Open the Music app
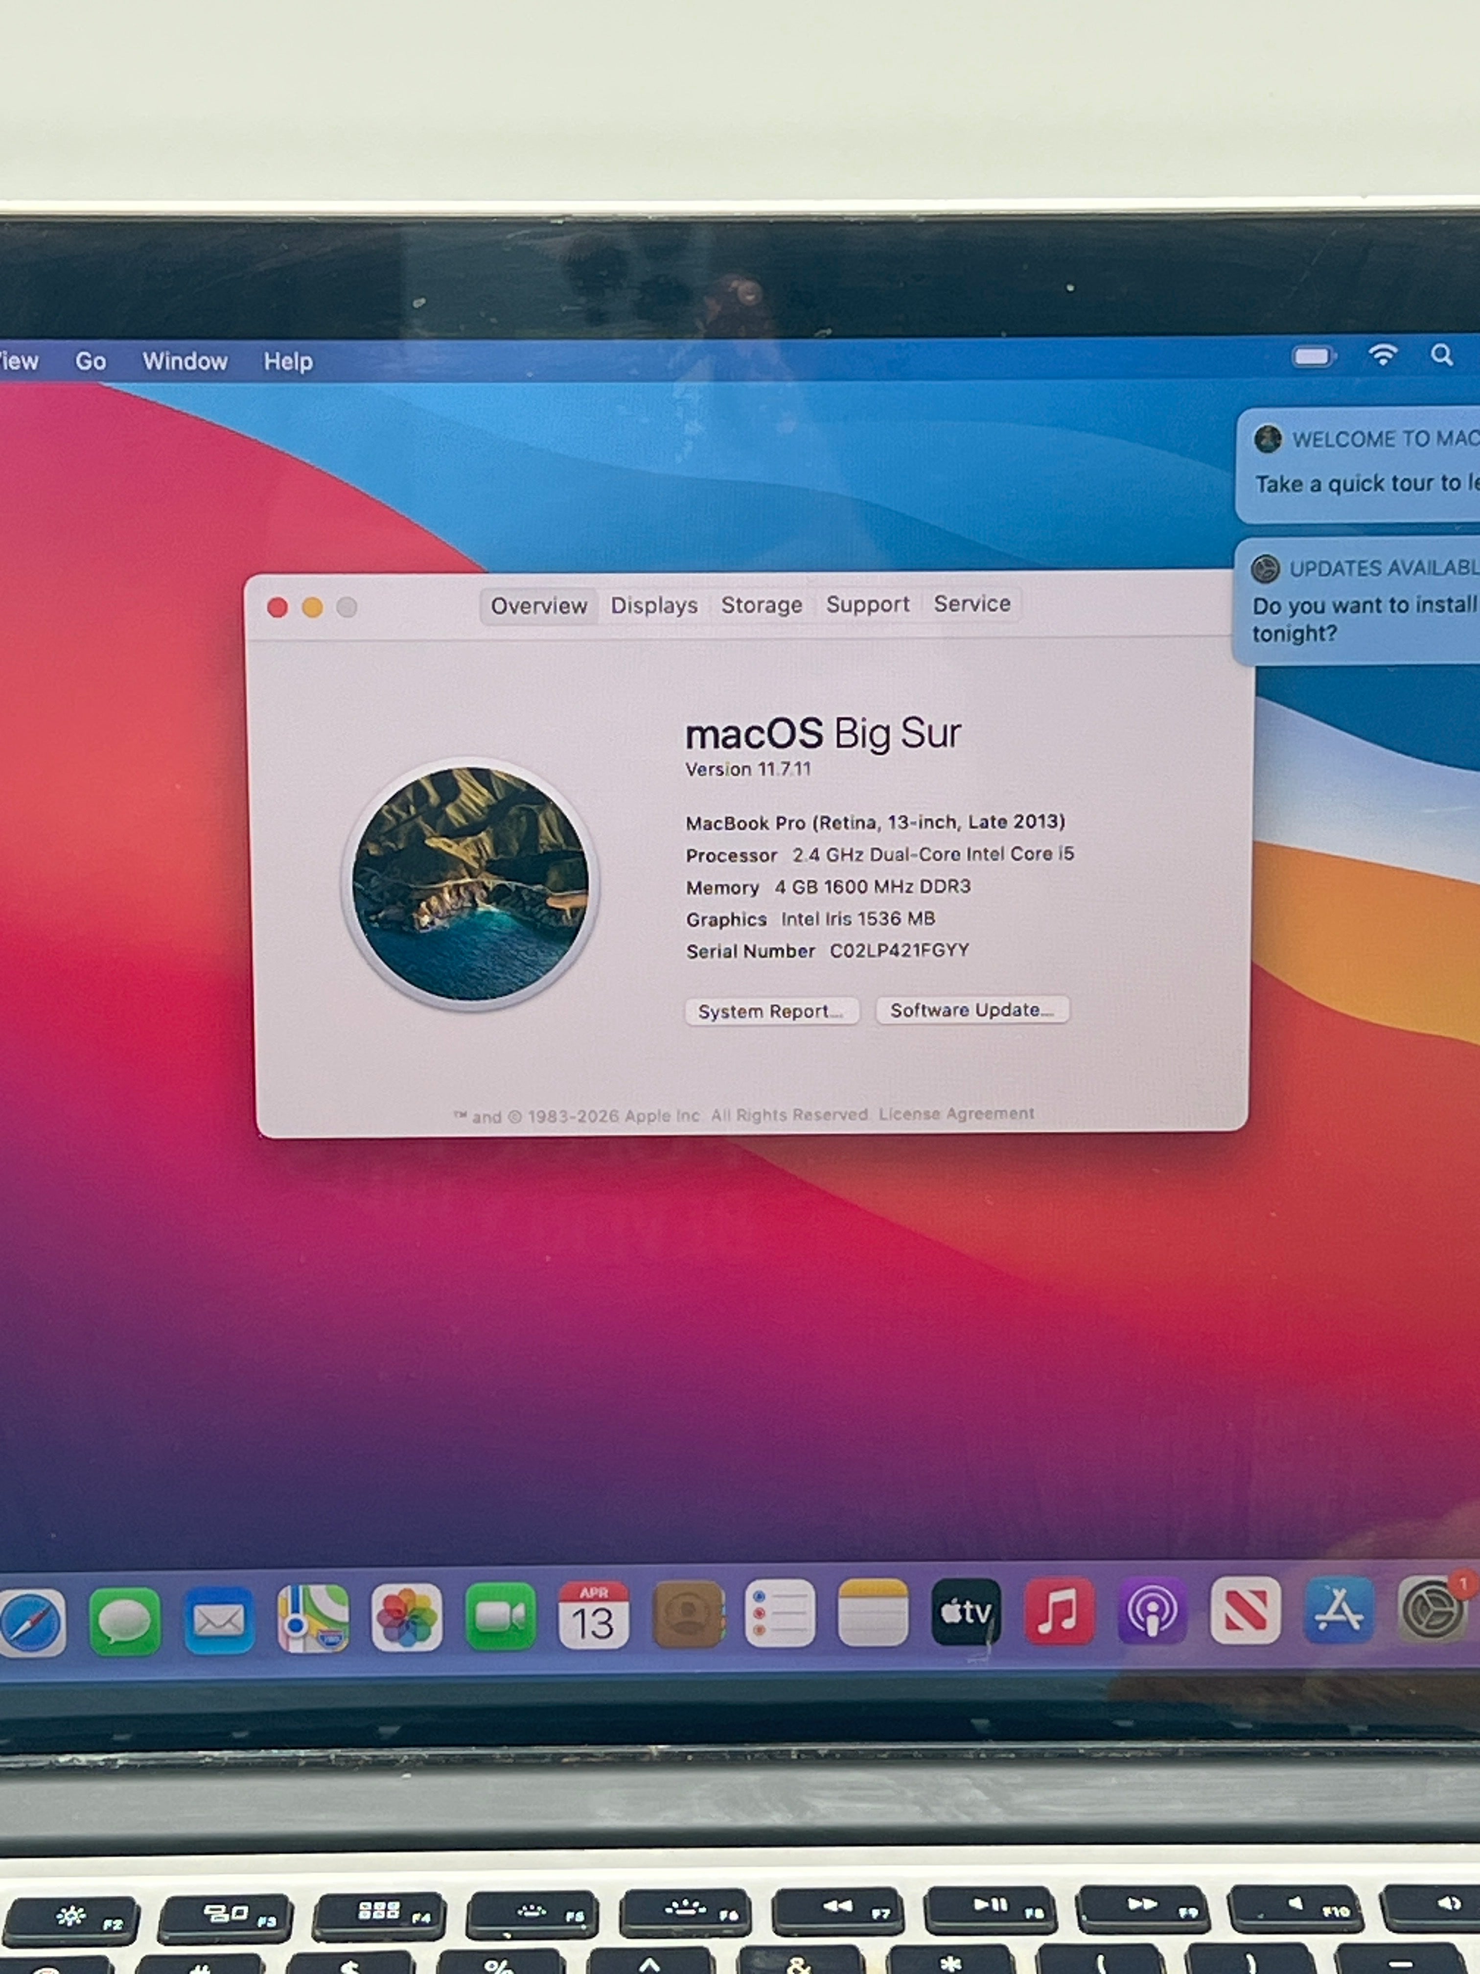 pyautogui.click(x=1059, y=1611)
